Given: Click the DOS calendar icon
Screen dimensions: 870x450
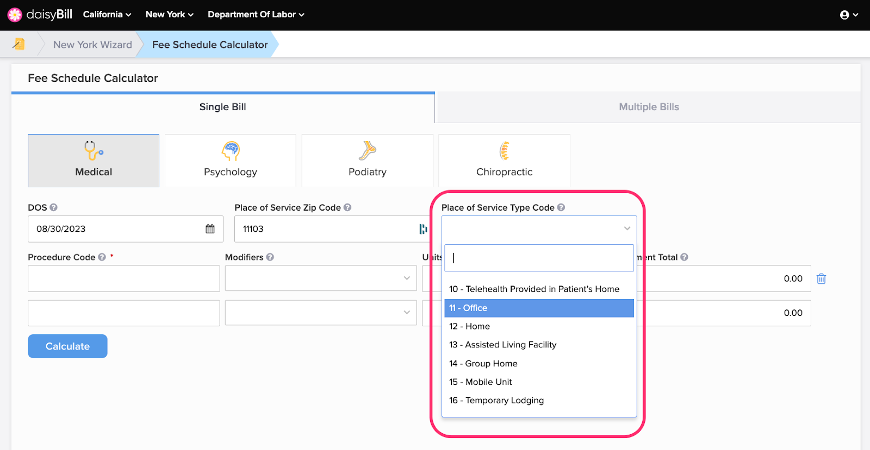Looking at the screenshot, I should (x=210, y=229).
